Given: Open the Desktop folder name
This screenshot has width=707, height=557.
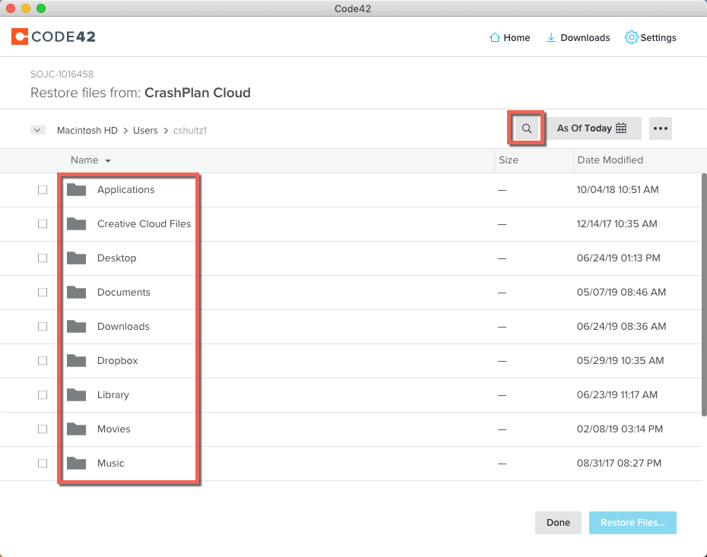Looking at the screenshot, I should click(x=117, y=258).
